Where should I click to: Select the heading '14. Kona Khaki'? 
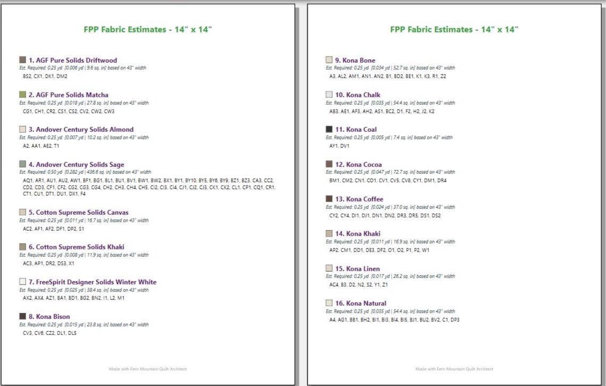click(358, 234)
